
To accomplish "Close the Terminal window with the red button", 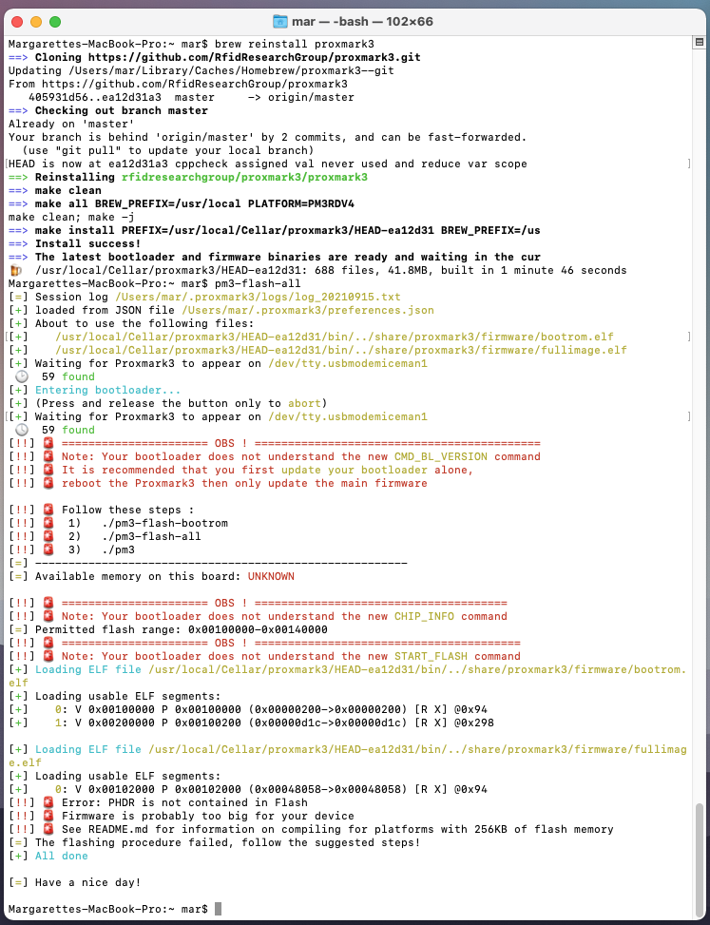I will click(x=17, y=22).
